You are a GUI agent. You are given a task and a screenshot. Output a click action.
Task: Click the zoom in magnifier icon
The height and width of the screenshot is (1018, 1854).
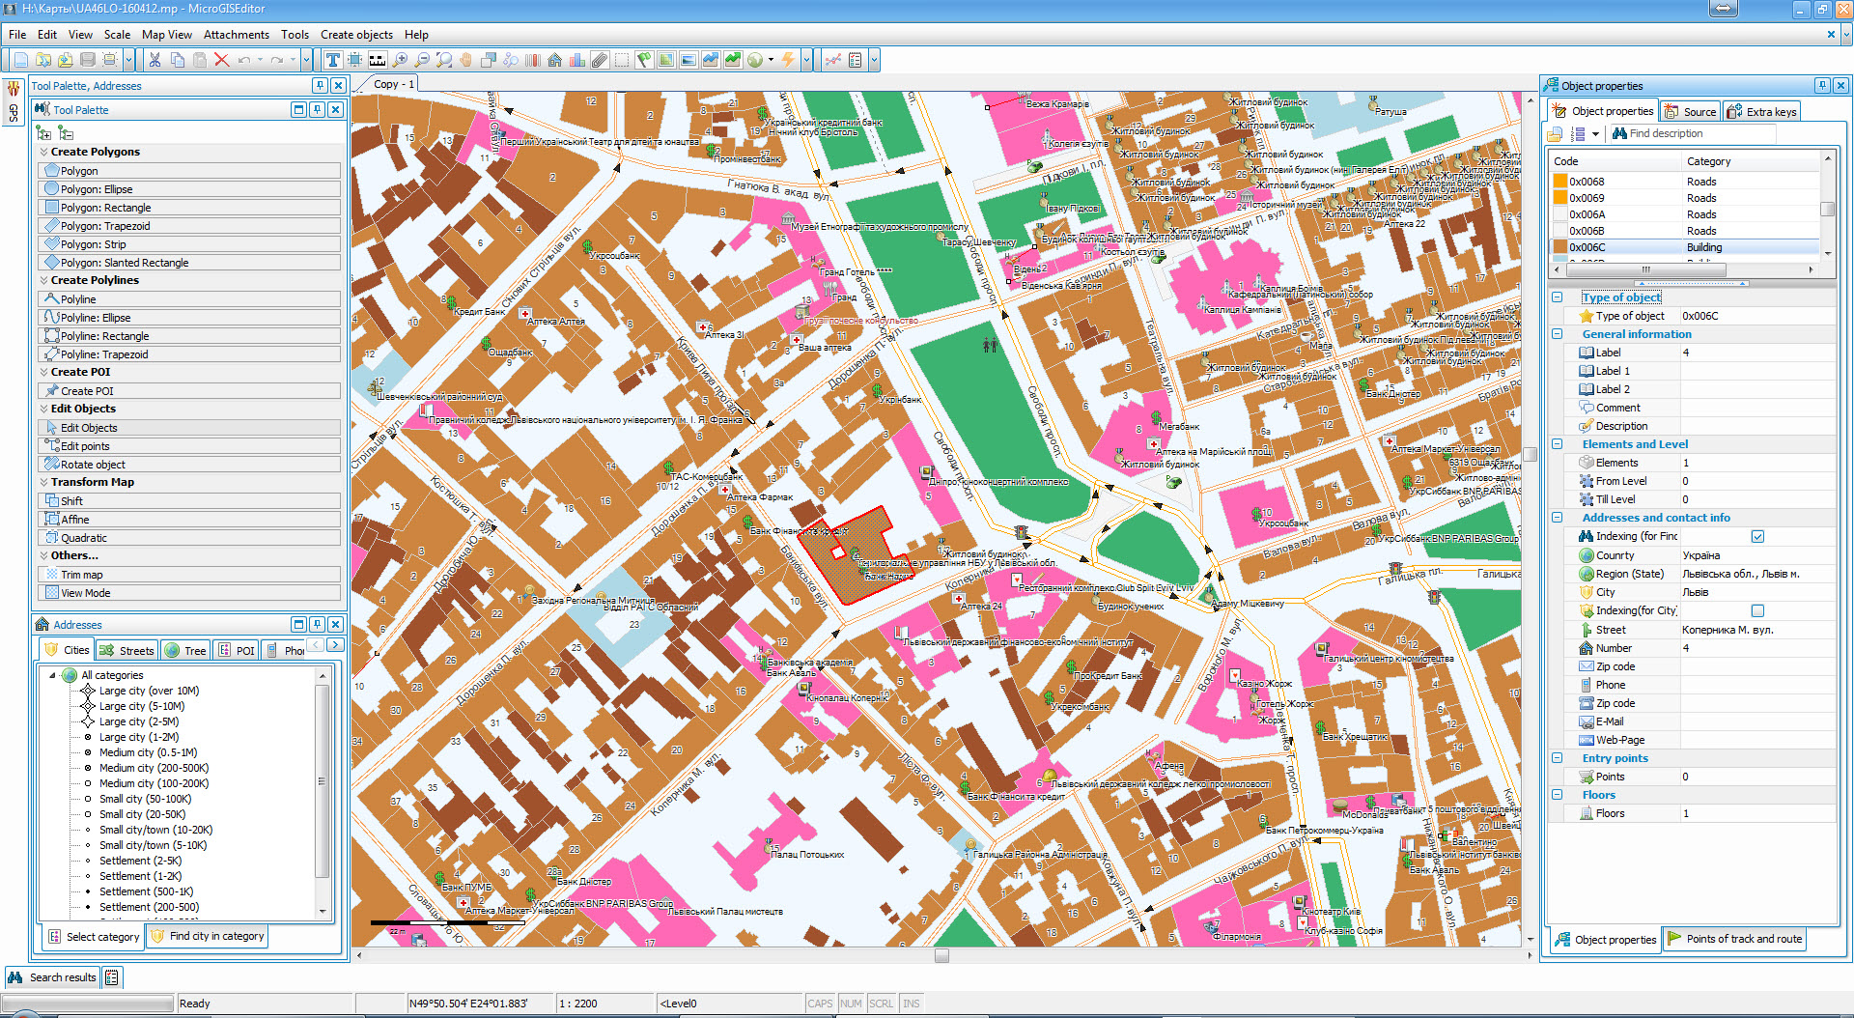click(x=400, y=60)
